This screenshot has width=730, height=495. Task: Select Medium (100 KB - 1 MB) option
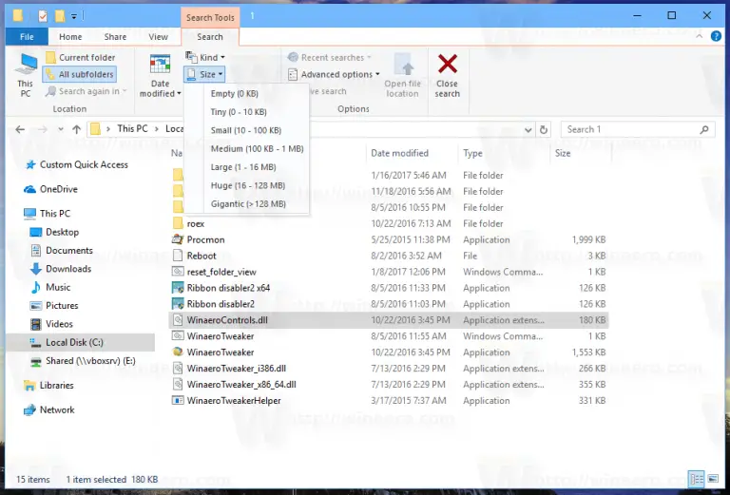click(x=257, y=148)
